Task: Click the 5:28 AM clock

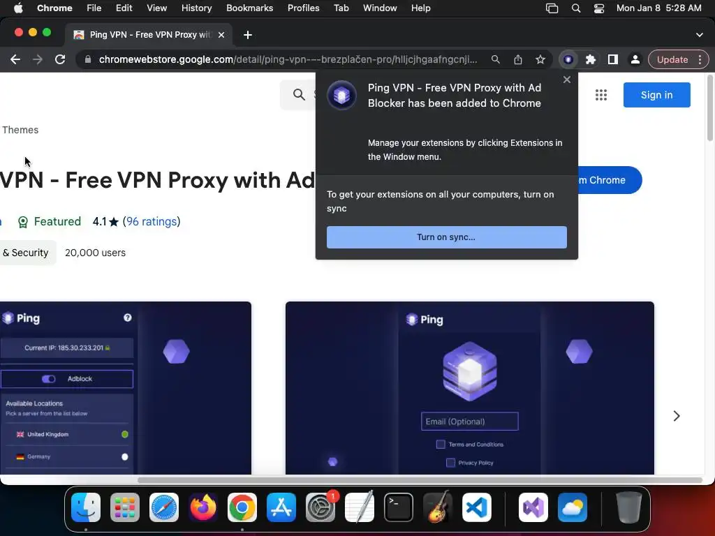Action: (x=684, y=8)
